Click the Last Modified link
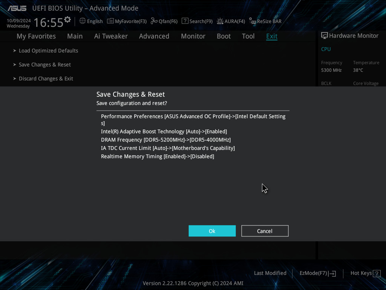Screen dimensions: 386x290 [270, 273]
